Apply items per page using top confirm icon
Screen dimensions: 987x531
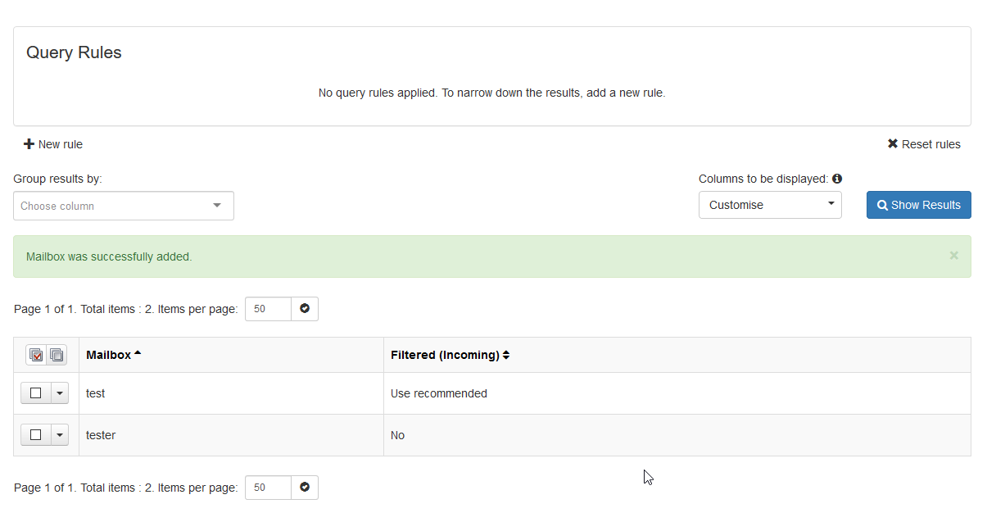pyautogui.click(x=305, y=309)
